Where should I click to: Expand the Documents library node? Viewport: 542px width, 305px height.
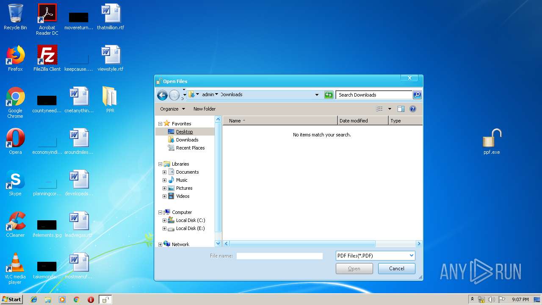165,172
